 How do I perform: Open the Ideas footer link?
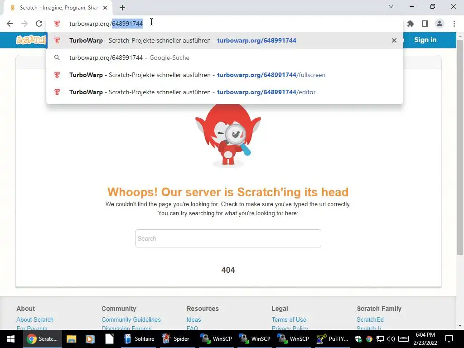point(193,319)
